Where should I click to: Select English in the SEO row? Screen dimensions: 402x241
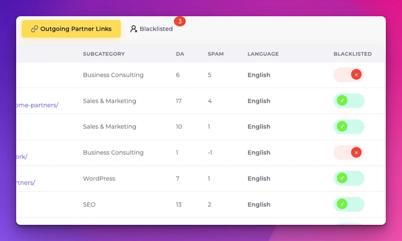click(x=259, y=204)
